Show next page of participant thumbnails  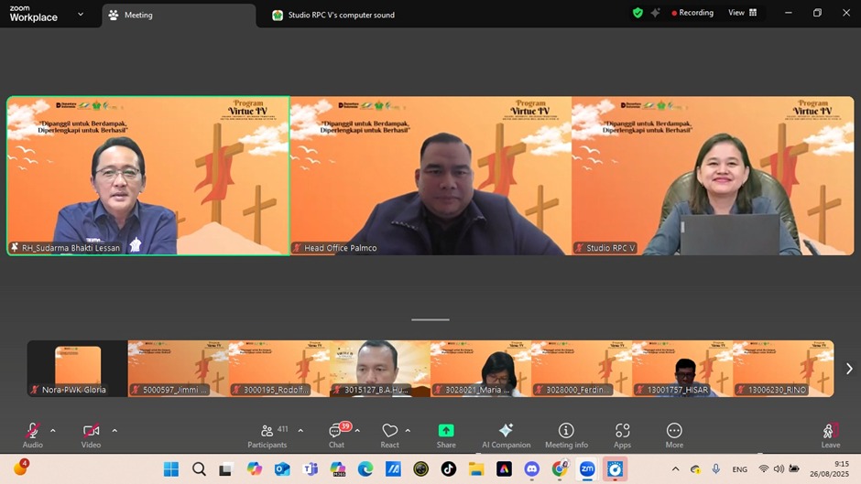(849, 369)
